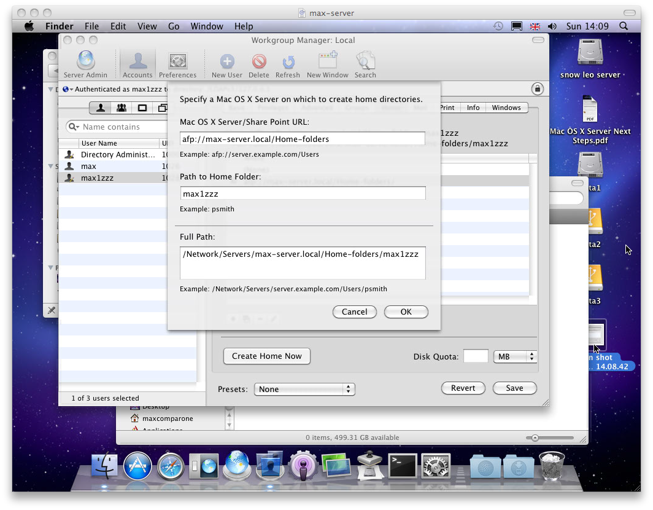This screenshot has height=510, width=653.
Task: Click Cancel in the home directory sheet
Action: tap(354, 312)
